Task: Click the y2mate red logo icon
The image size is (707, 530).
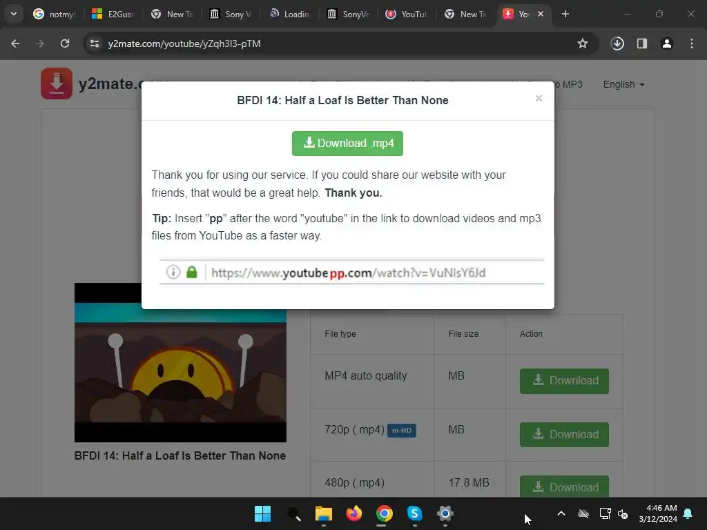Action: (57, 84)
